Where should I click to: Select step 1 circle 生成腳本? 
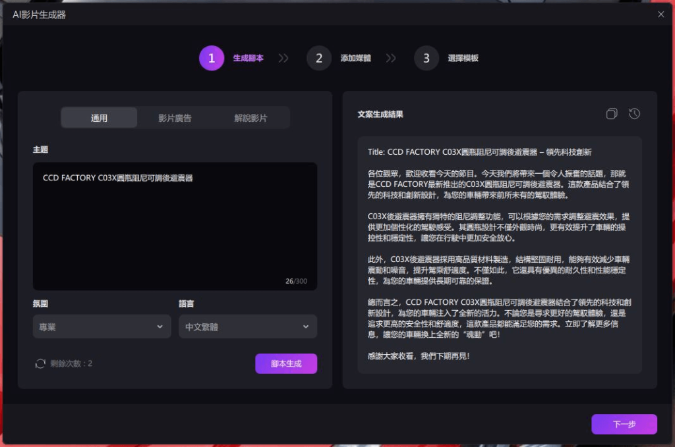point(212,58)
